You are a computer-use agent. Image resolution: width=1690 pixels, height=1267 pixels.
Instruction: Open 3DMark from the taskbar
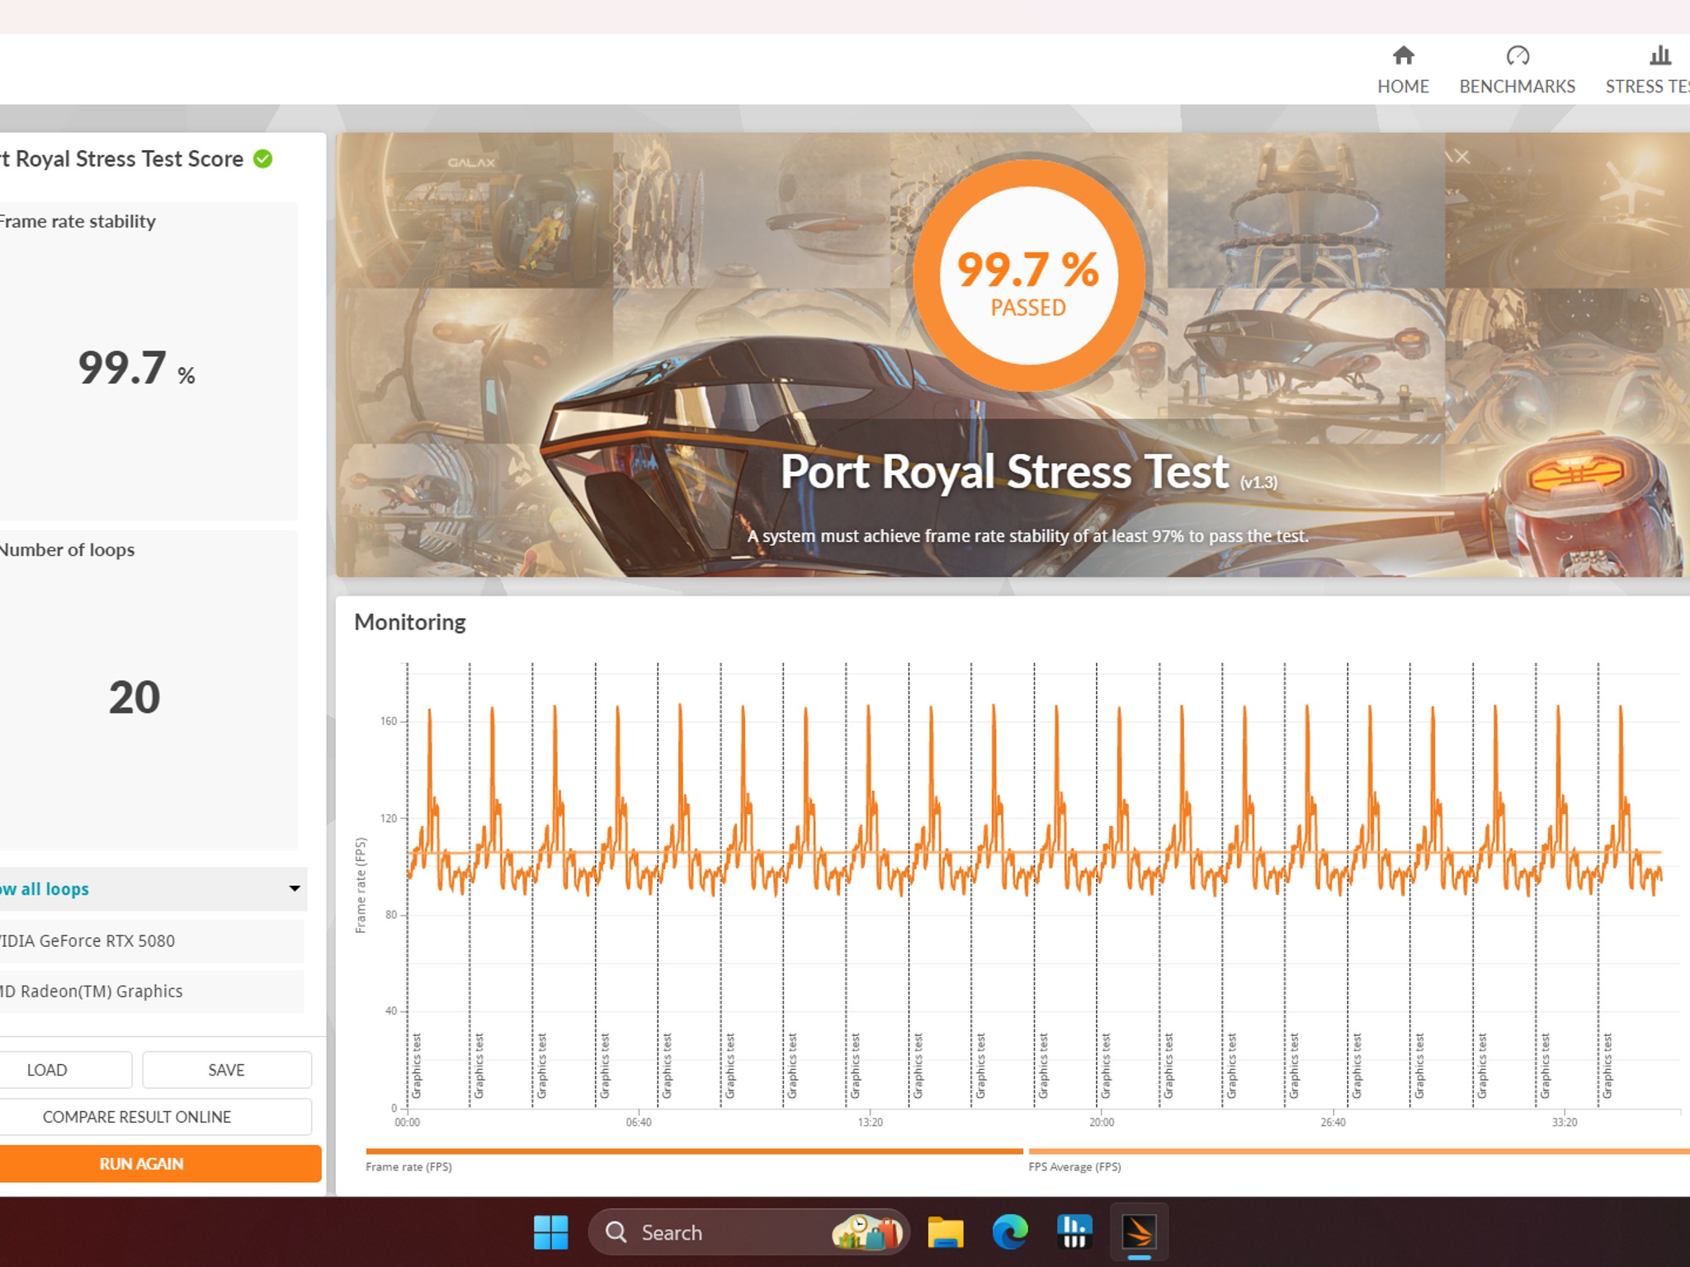click(1140, 1232)
